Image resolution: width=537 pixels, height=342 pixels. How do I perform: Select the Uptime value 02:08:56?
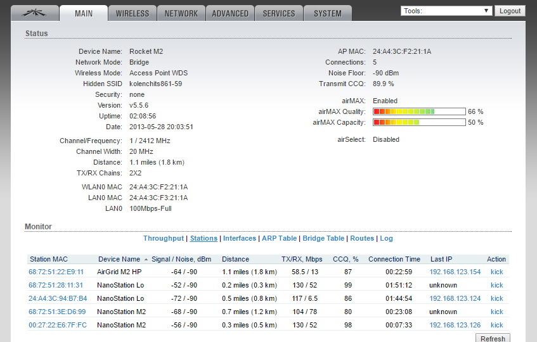click(143, 117)
